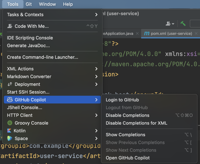This screenshot has width=200, height=164.
Task: Choose Login to GitHub
Action: [149, 100]
